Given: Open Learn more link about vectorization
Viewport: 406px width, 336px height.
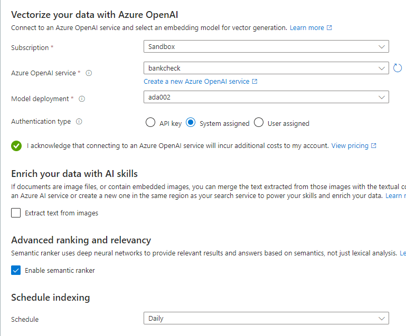Looking at the screenshot, I should [x=307, y=27].
